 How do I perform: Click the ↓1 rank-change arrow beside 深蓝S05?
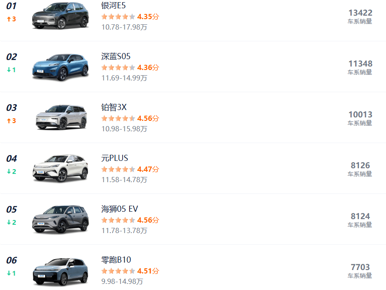click(x=11, y=70)
